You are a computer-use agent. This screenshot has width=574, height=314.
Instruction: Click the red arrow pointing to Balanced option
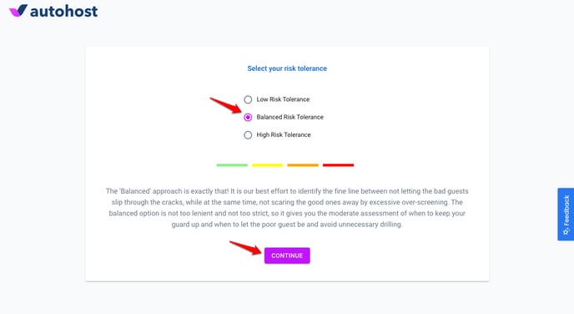(x=226, y=105)
